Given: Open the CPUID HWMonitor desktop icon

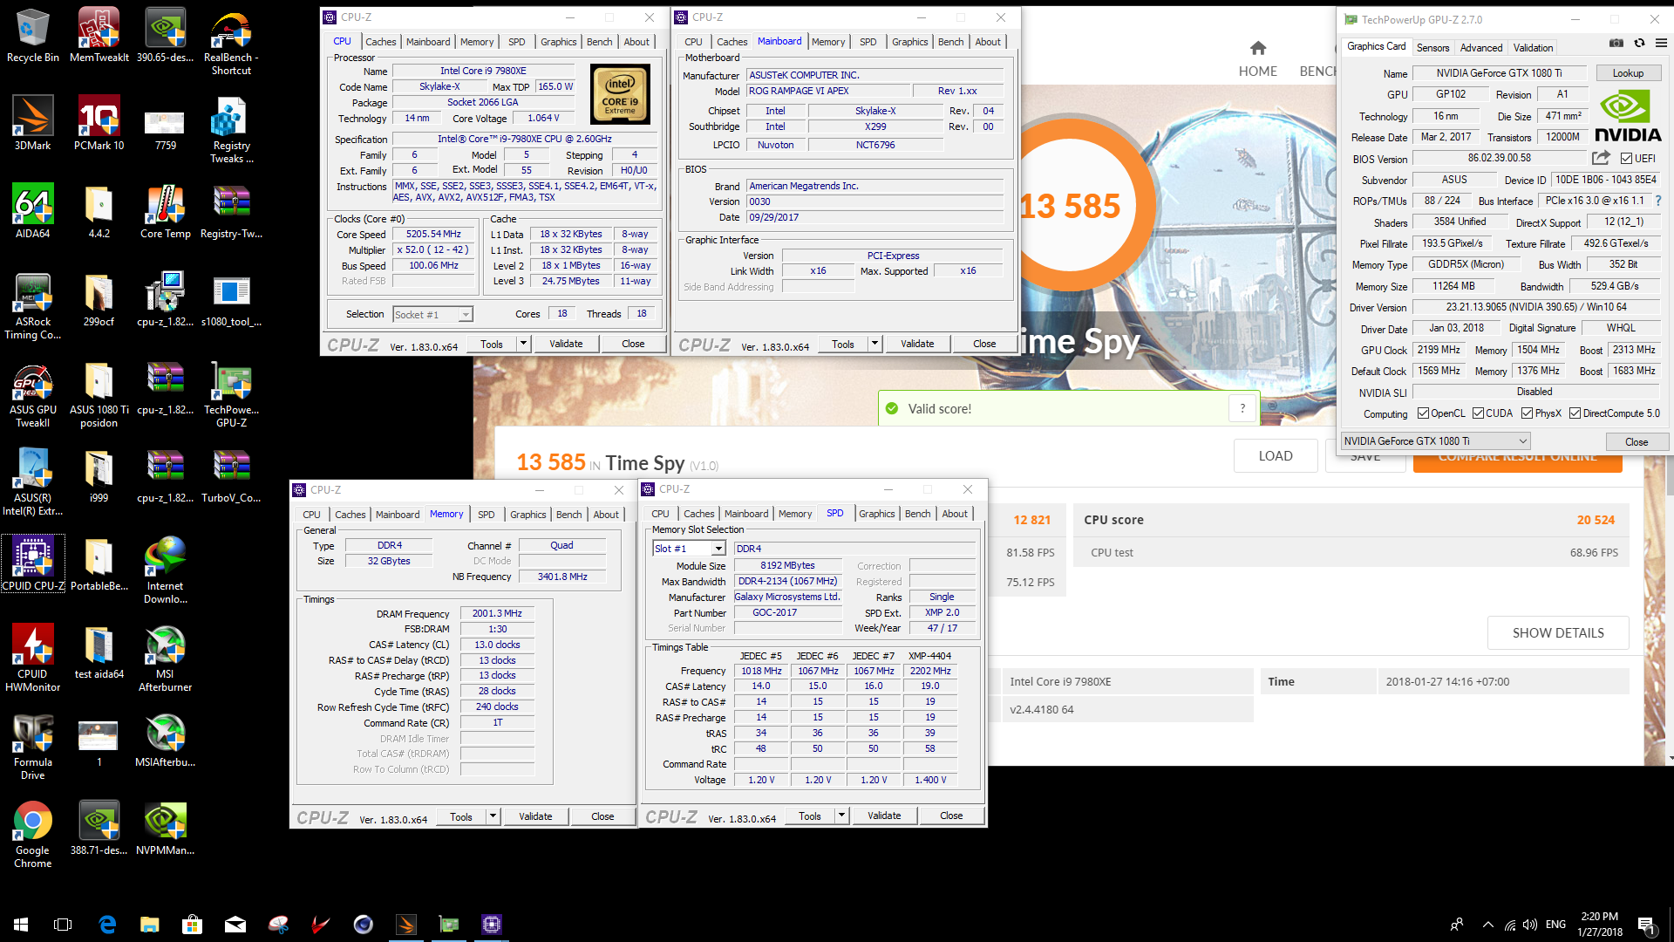Looking at the screenshot, I should coord(32,659).
